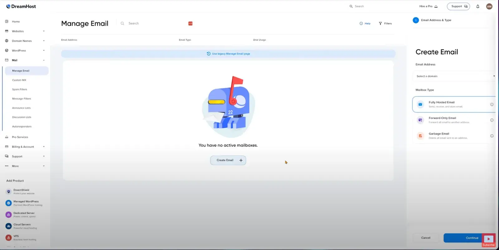499x250 pixels.
Task: Click the Manage Email search magnifier icon
Action: coord(122,23)
